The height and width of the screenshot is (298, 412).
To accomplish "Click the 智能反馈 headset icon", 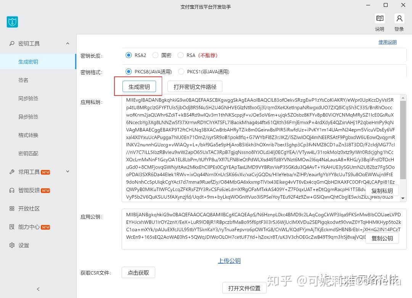I will click(x=12, y=190).
